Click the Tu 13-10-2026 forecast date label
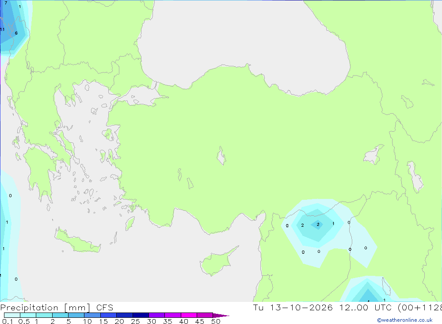This screenshot has height=324, width=442. tap(293, 307)
